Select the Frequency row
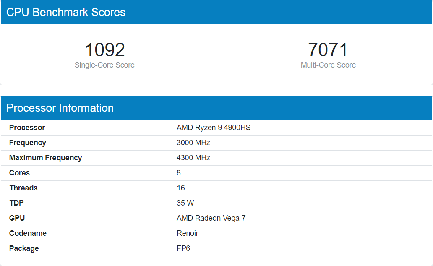The width and height of the screenshot is (433, 266). 28,143
